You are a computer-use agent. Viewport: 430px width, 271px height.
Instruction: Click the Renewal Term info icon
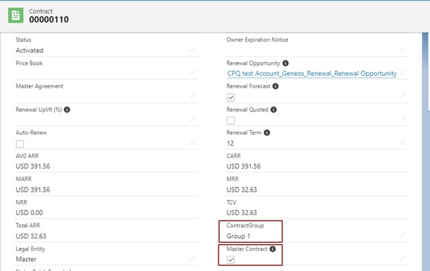[267, 133]
